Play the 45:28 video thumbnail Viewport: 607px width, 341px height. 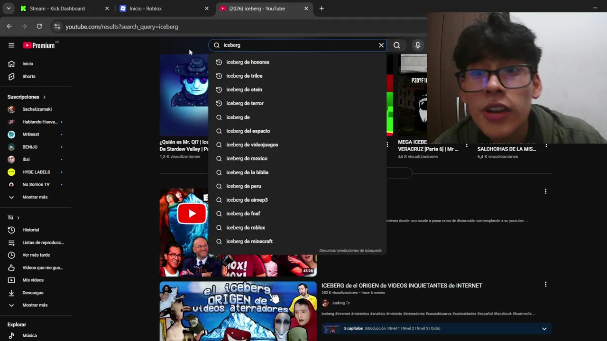pos(238,233)
